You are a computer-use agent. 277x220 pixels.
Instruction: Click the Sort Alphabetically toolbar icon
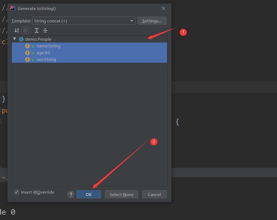click(17, 30)
